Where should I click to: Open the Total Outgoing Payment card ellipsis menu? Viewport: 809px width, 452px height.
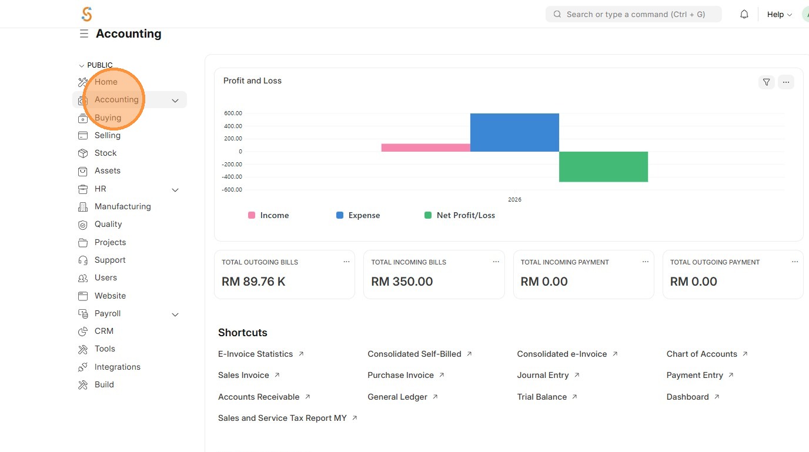[x=795, y=262]
